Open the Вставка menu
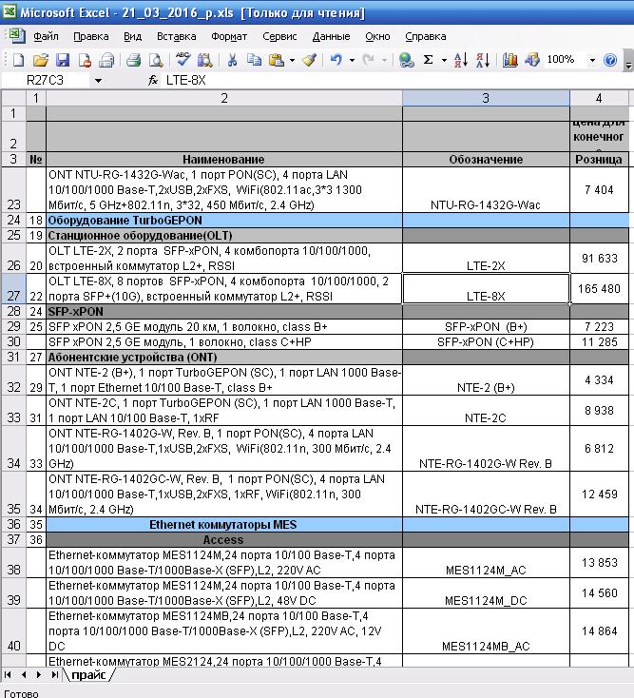 tap(176, 36)
